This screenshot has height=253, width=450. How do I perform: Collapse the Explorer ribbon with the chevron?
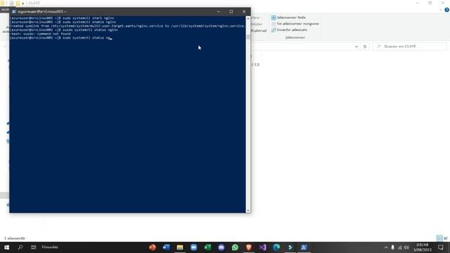coord(441,10)
